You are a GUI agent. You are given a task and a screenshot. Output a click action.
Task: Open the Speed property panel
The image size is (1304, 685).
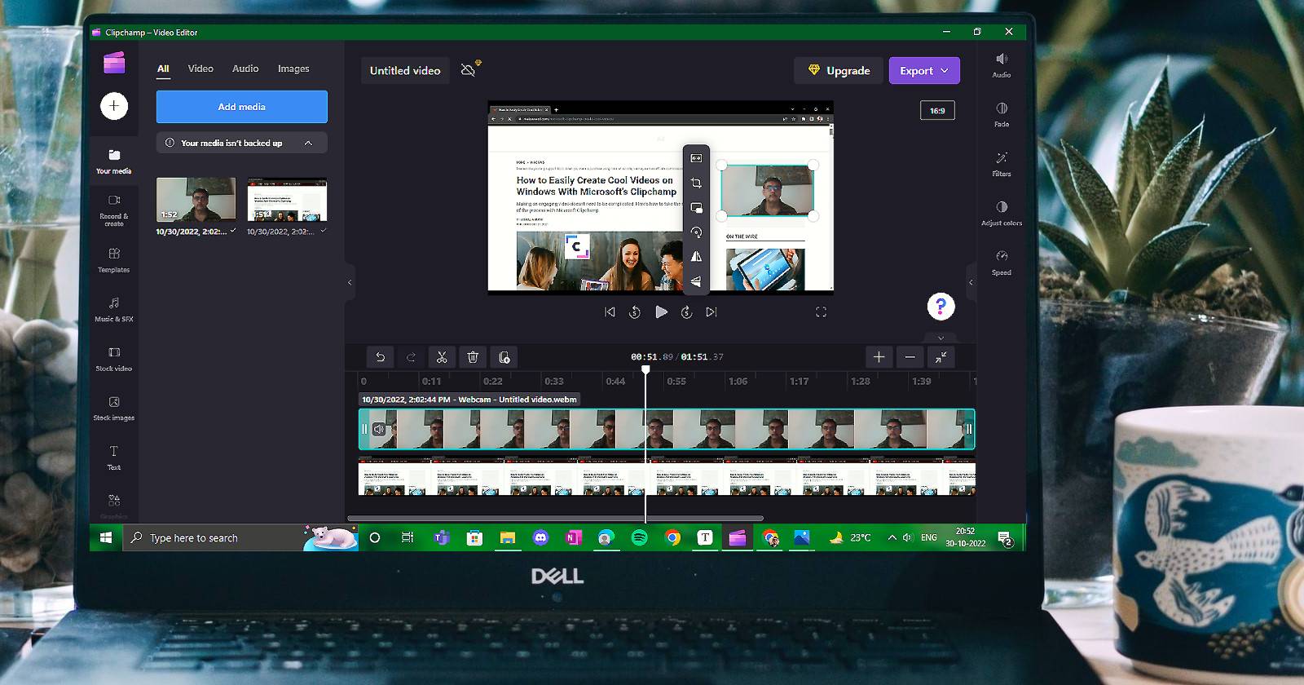[1002, 263]
